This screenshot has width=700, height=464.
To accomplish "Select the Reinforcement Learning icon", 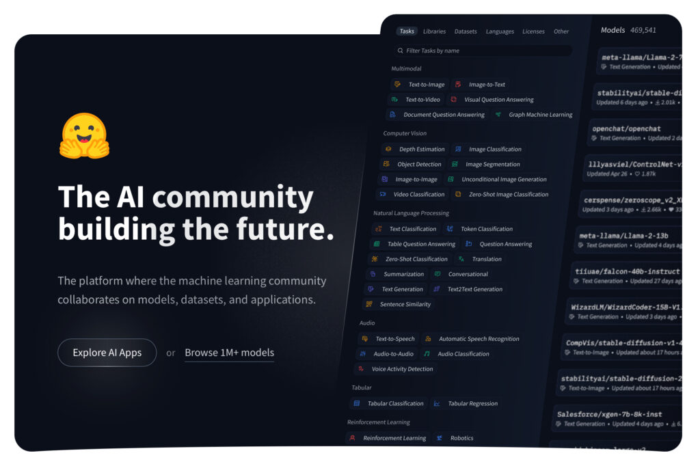I will point(352,437).
